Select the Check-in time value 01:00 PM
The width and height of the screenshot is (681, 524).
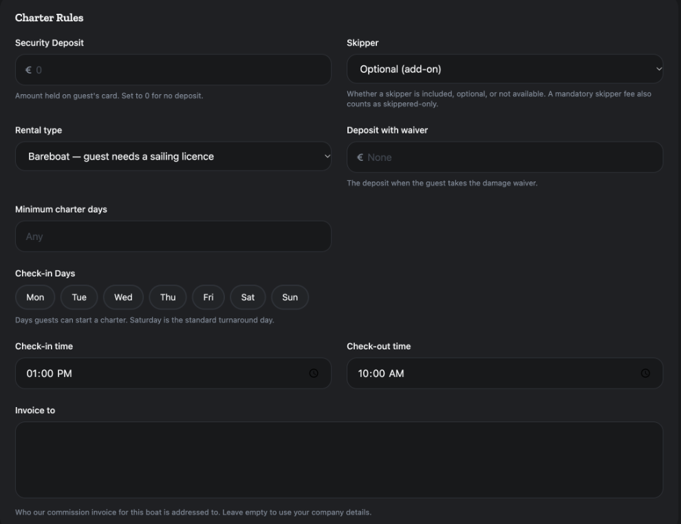49,374
